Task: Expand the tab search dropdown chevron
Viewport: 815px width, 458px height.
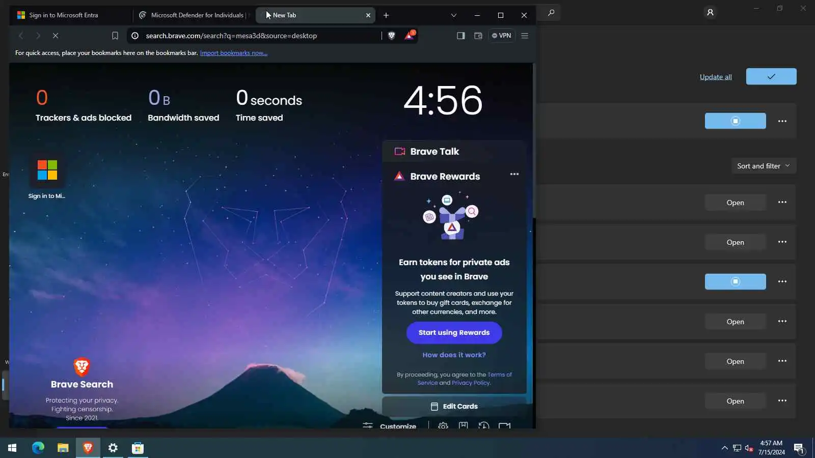Action: click(x=454, y=15)
